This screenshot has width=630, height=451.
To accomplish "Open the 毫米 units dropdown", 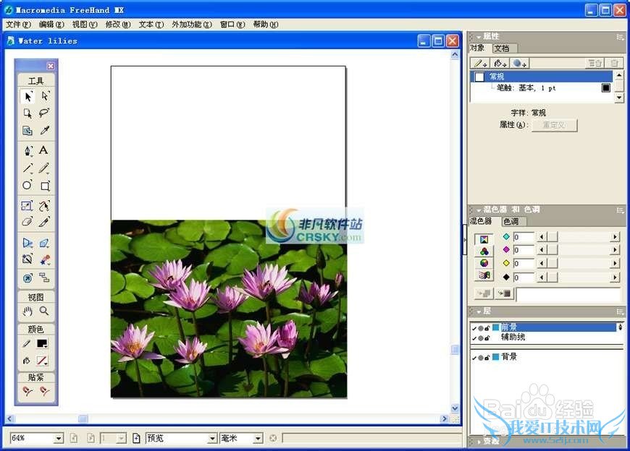I will click(x=258, y=439).
